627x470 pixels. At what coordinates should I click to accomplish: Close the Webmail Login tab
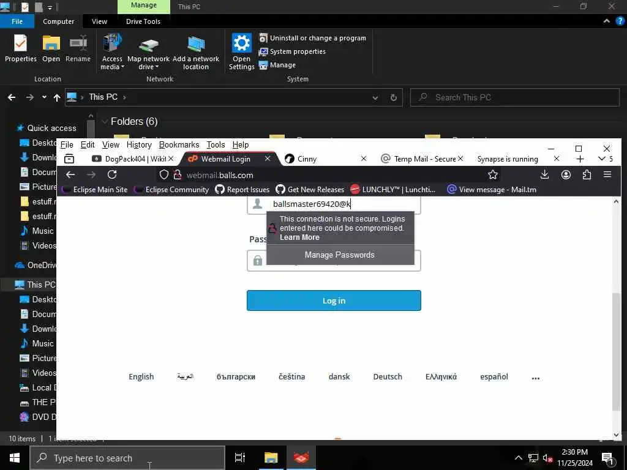point(268,159)
